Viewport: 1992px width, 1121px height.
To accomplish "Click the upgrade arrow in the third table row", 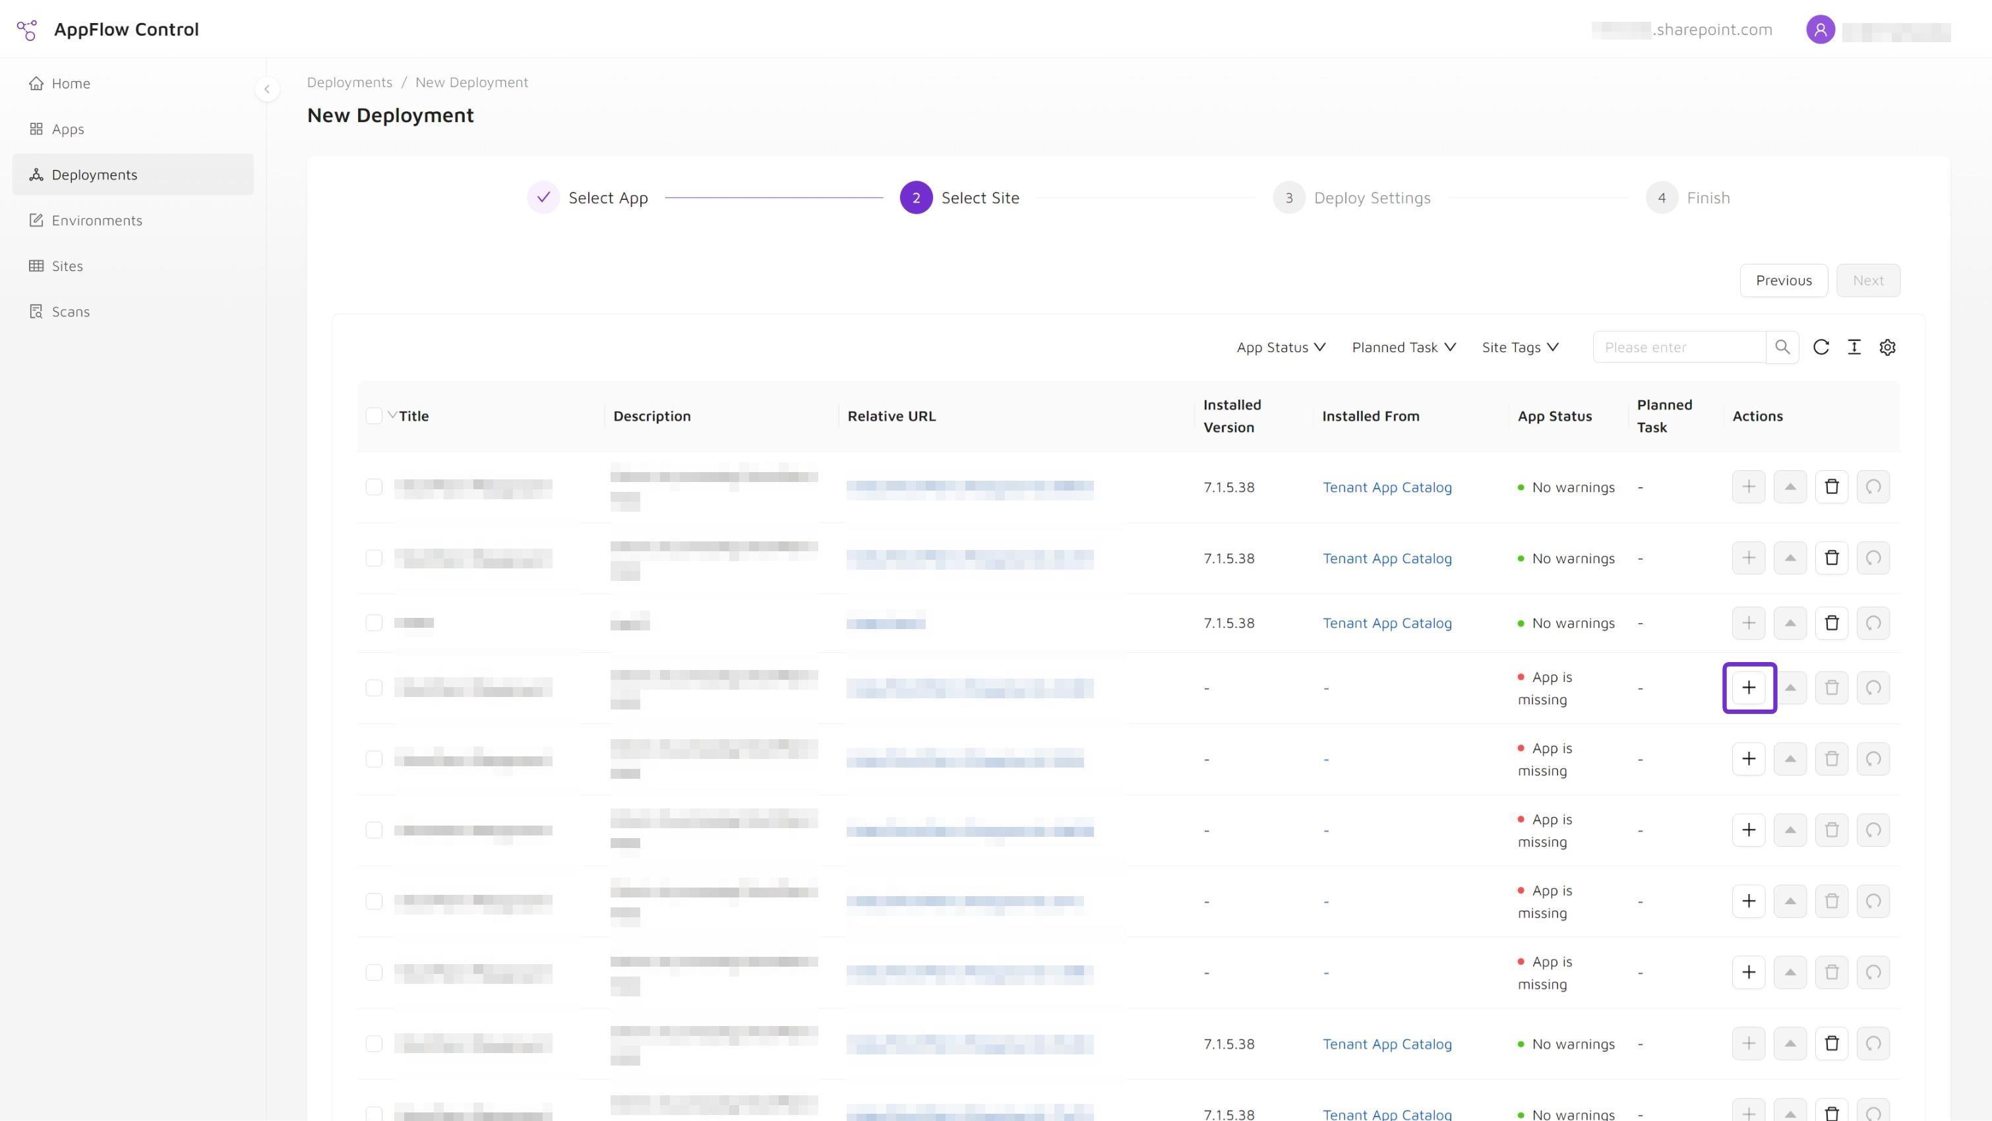I will [x=1790, y=623].
